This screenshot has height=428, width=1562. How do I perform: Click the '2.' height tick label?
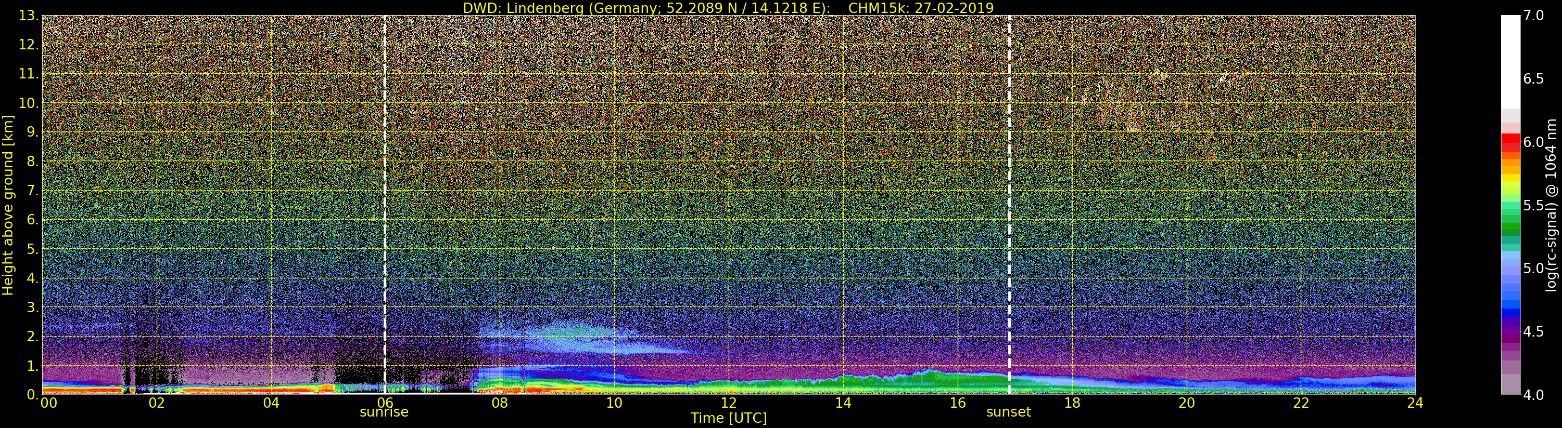point(32,336)
